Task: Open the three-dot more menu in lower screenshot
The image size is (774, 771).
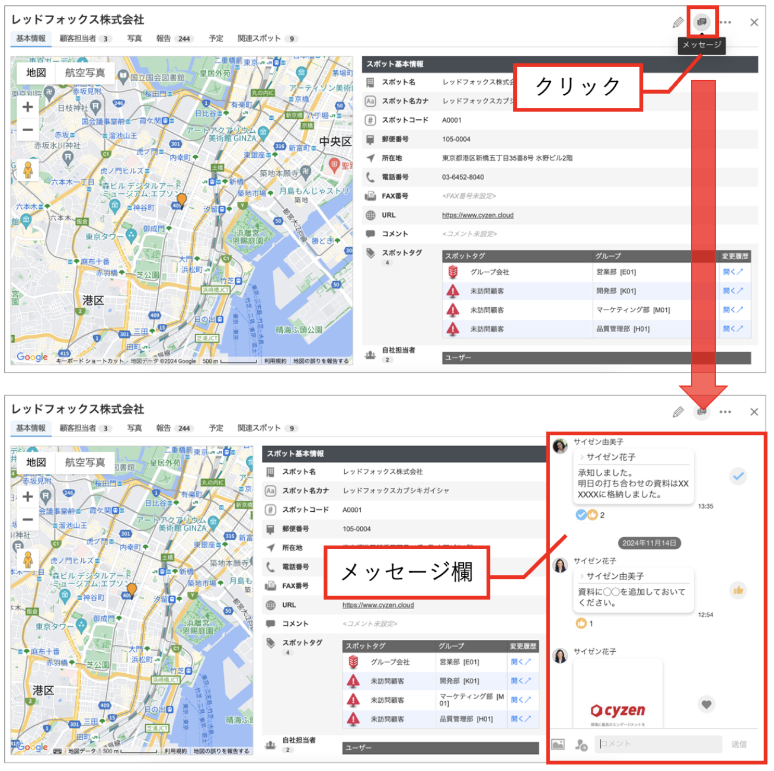Action: (x=725, y=412)
